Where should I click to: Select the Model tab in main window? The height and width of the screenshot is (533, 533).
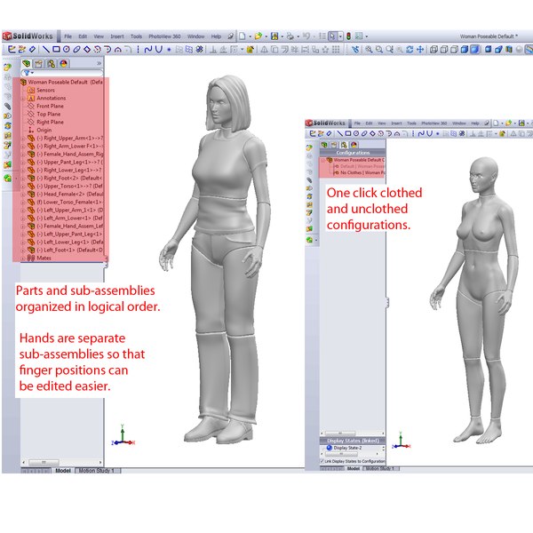pyautogui.click(x=63, y=471)
